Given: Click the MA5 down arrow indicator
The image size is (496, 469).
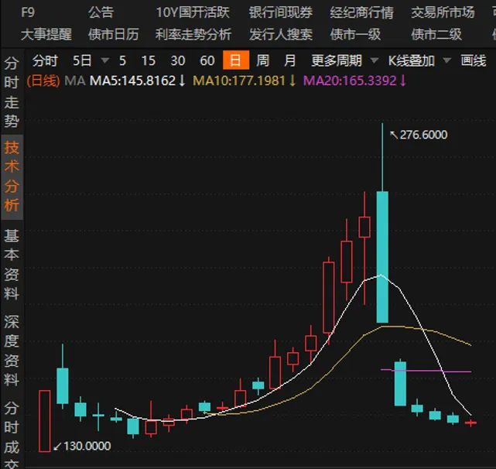Looking at the screenshot, I should (182, 80).
